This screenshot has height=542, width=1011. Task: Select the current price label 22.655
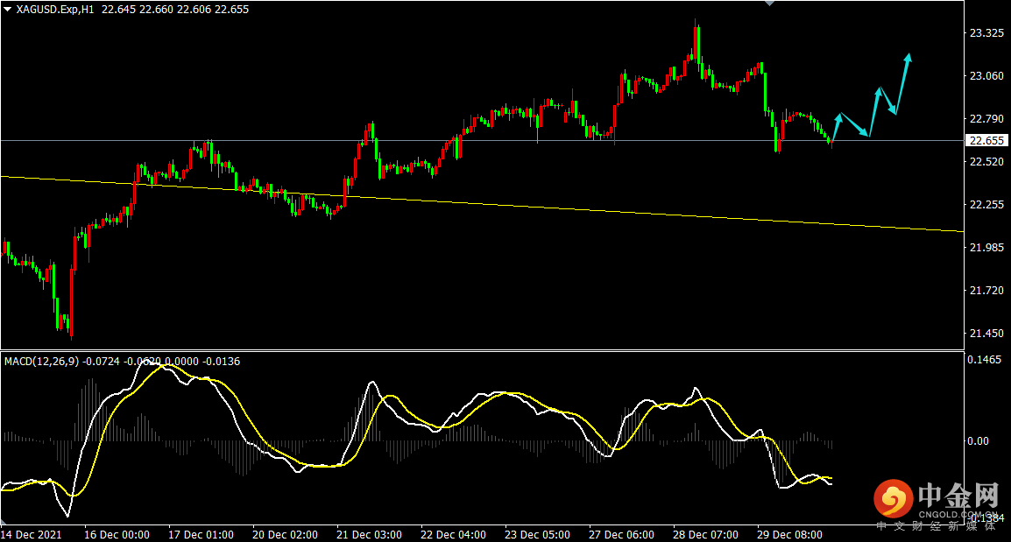coord(986,140)
